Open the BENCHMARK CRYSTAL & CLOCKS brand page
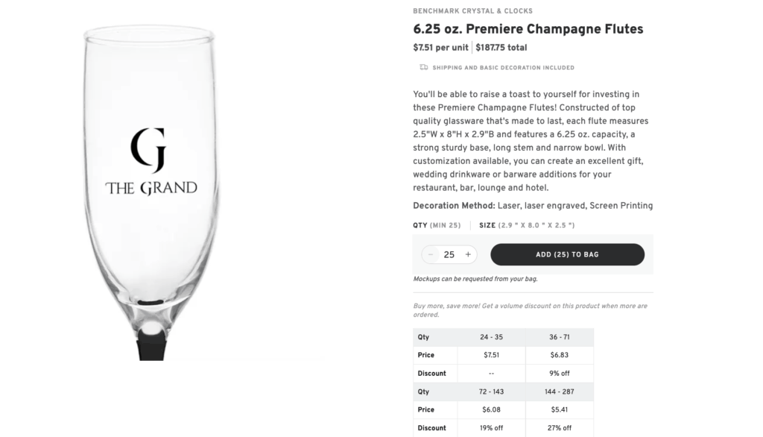This screenshot has width=763, height=437. pos(472,10)
